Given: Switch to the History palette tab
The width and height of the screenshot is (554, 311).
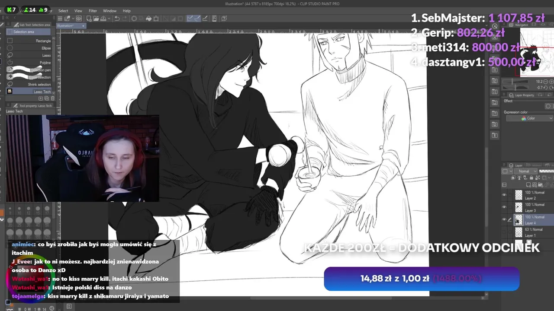Looking at the screenshot, I should point(534,165).
